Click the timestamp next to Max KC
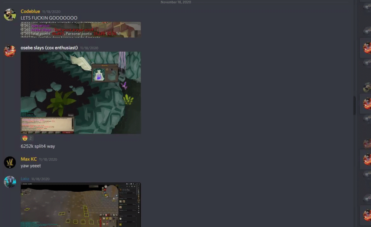 [48, 159]
